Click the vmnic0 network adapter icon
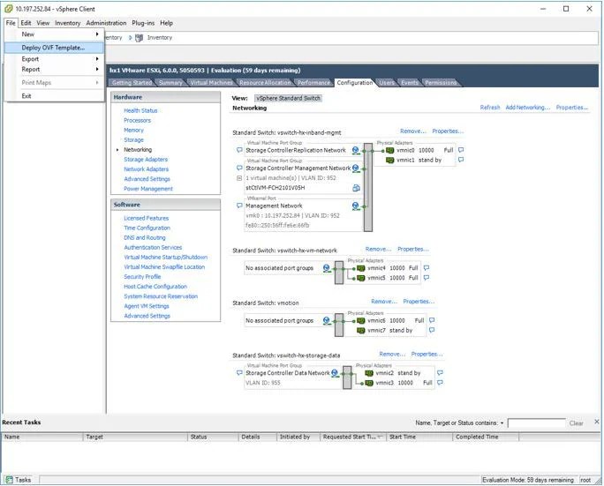604x486 pixels. pos(389,151)
